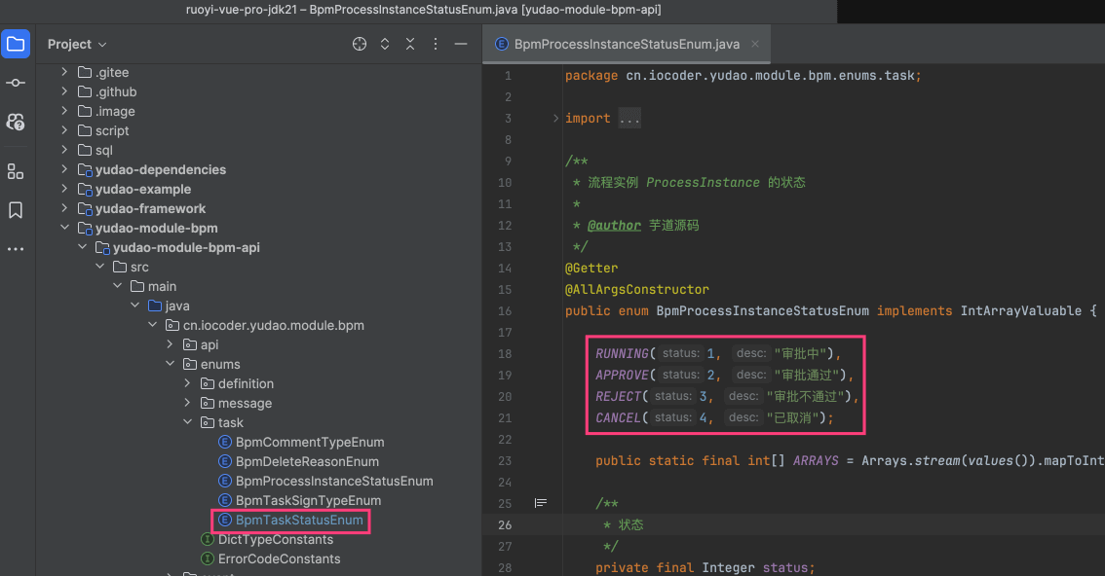1105x576 pixels.
Task: Open the Project tool window icon
Action: 16,44
